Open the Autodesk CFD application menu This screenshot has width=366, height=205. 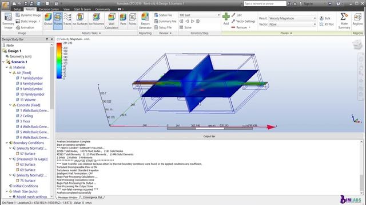tap(6, 6)
